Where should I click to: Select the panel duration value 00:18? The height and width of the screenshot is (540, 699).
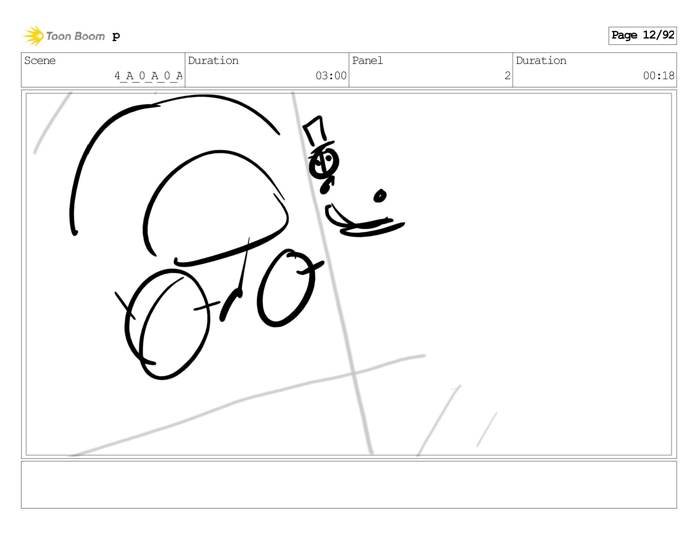658,76
